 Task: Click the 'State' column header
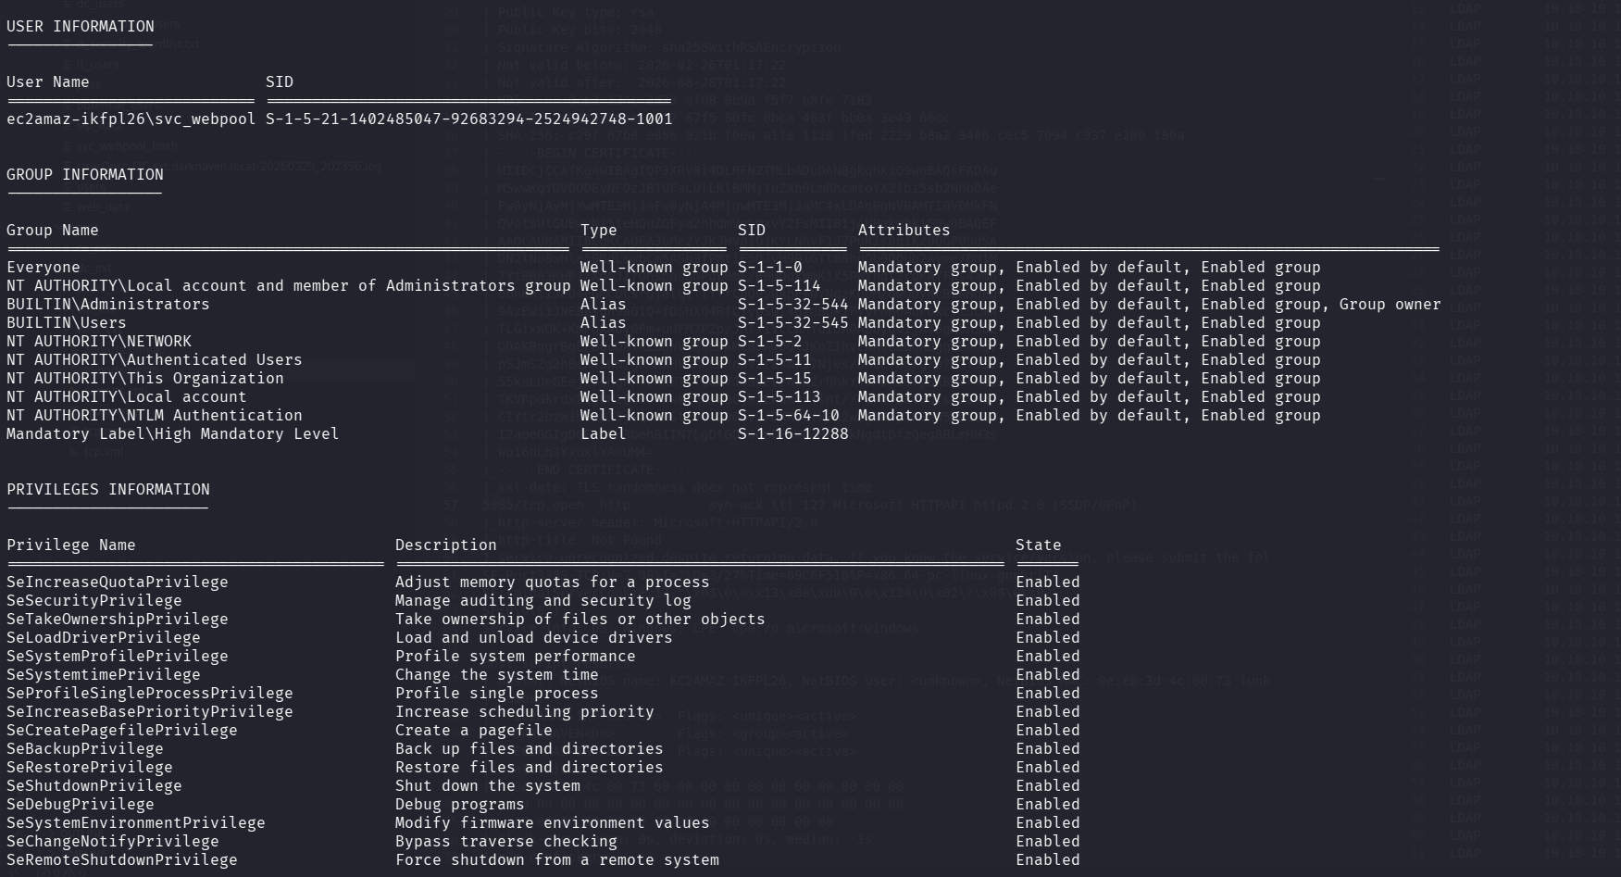[1039, 545]
